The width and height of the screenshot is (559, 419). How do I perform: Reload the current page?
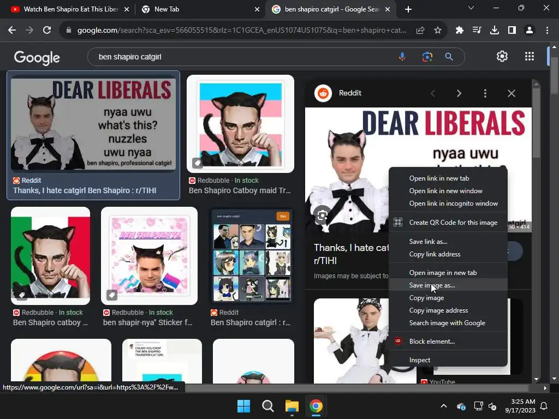(47, 31)
